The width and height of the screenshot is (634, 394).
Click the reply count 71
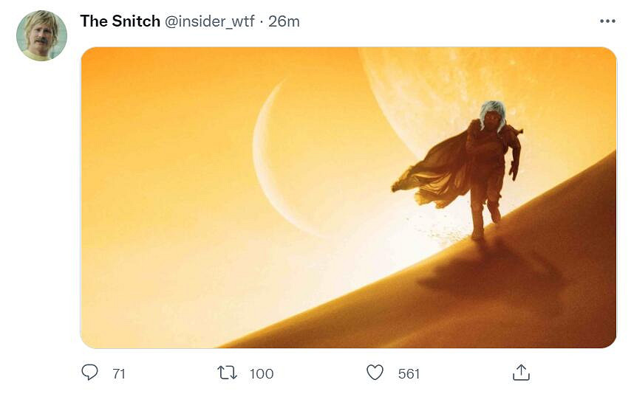tap(119, 374)
